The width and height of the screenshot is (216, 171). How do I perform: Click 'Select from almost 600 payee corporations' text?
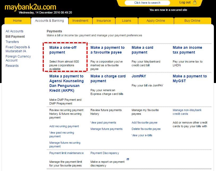[x=64, y=65]
